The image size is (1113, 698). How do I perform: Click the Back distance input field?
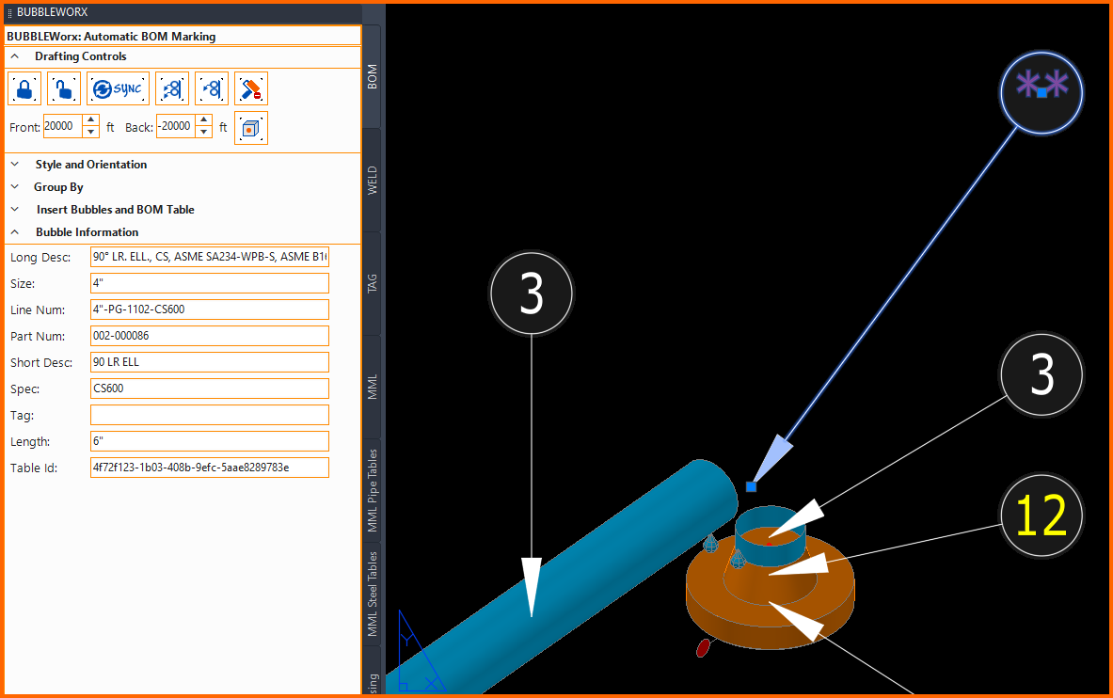(x=175, y=126)
